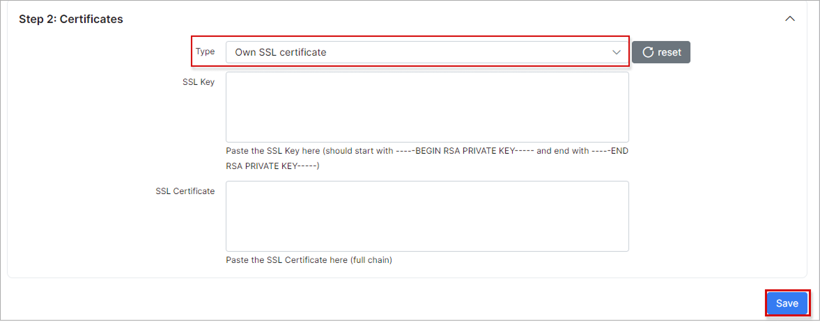Click the 'Paste the SSL Certificate here' hint
The height and width of the screenshot is (322, 820).
click(309, 260)
